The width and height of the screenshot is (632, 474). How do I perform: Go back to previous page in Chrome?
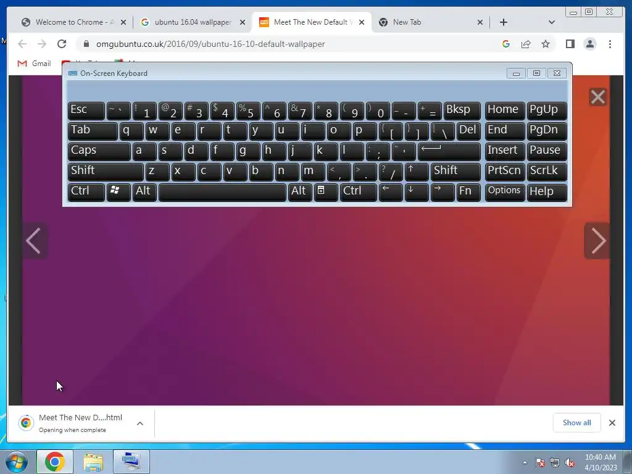(22, 44)
